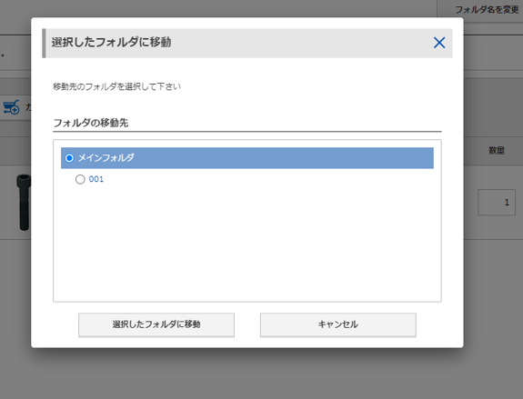Image resolution: width=523 pixels, height=399 pixels.
Task: Click the dialog title 選択したフォルダに移動
Action: 111,43
